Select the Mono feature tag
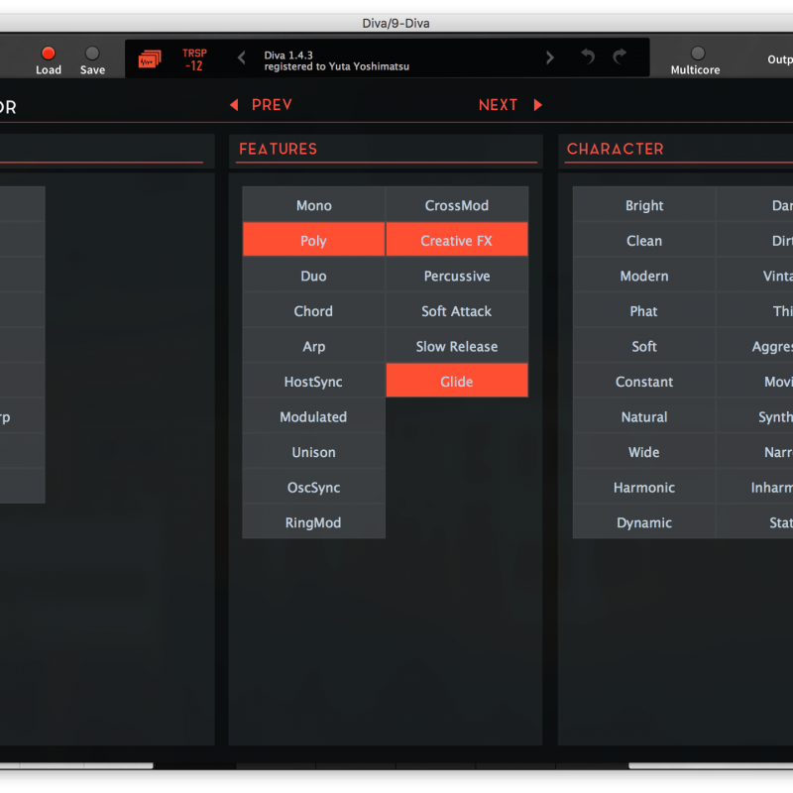 313,205
